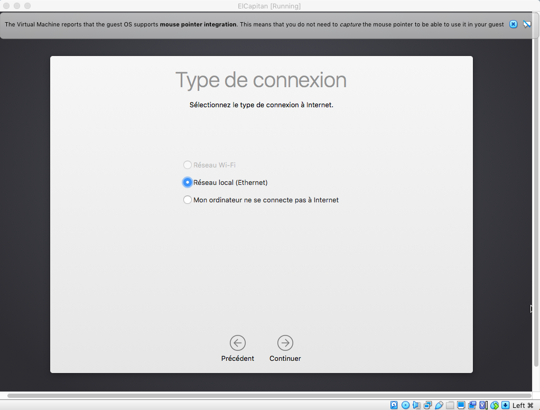The image size is (540, 410).
Task: Click the video capture recording icon
Action: tap(472, 405)
